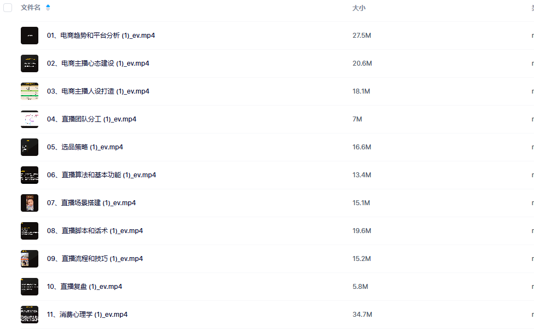Open thumbnail of 07、直播场景搭建 video
The height and width of the screenshot is (331, 534).
click(30, 203)
